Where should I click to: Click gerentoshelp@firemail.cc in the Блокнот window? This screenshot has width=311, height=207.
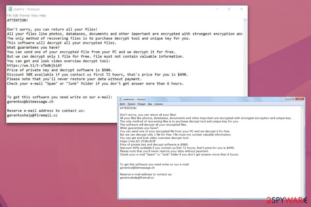coord(137,178)
